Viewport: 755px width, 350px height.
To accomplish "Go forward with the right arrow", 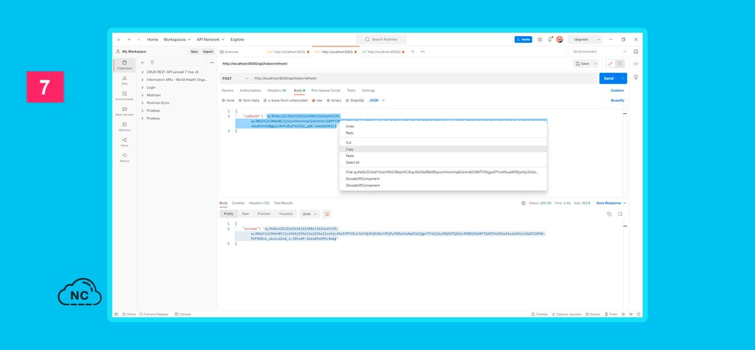I will point(138,39).
